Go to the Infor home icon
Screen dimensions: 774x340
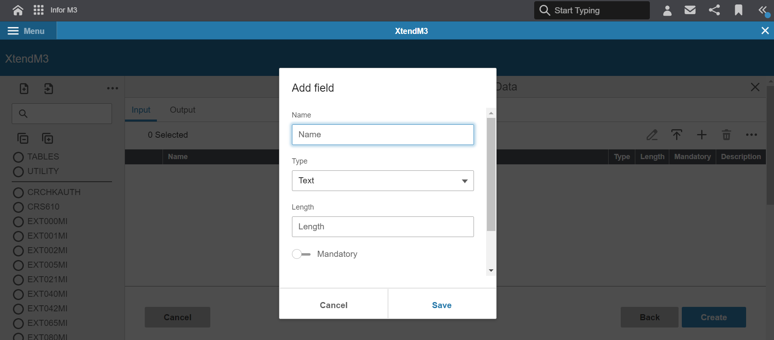18,10
